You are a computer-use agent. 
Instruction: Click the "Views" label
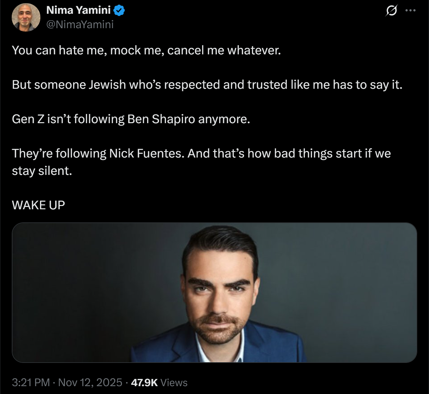pos(174,382)
